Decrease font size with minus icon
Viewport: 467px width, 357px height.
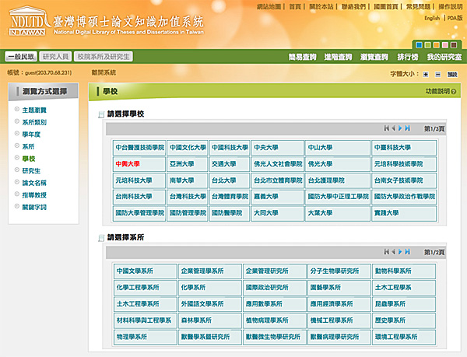[437, 74]
